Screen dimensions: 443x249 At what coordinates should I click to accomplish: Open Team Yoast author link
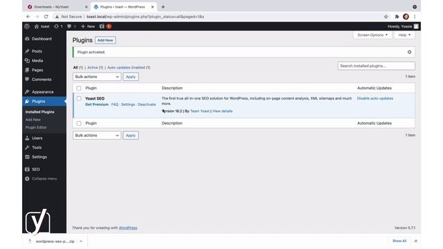200,111
